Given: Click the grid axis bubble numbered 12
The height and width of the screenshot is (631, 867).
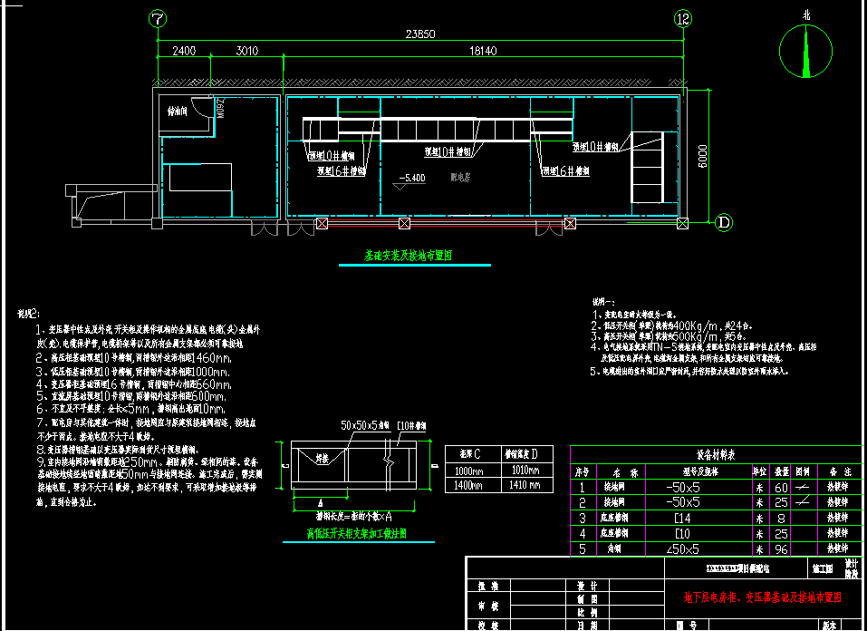Looking at the screenshot, I should tap(682, 18).
